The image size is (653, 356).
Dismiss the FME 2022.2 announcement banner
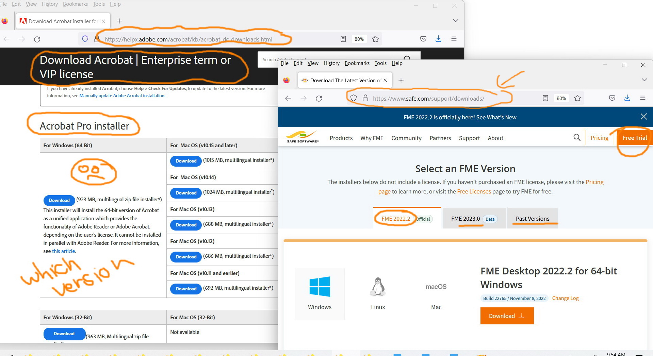click(x=644, y=117)
